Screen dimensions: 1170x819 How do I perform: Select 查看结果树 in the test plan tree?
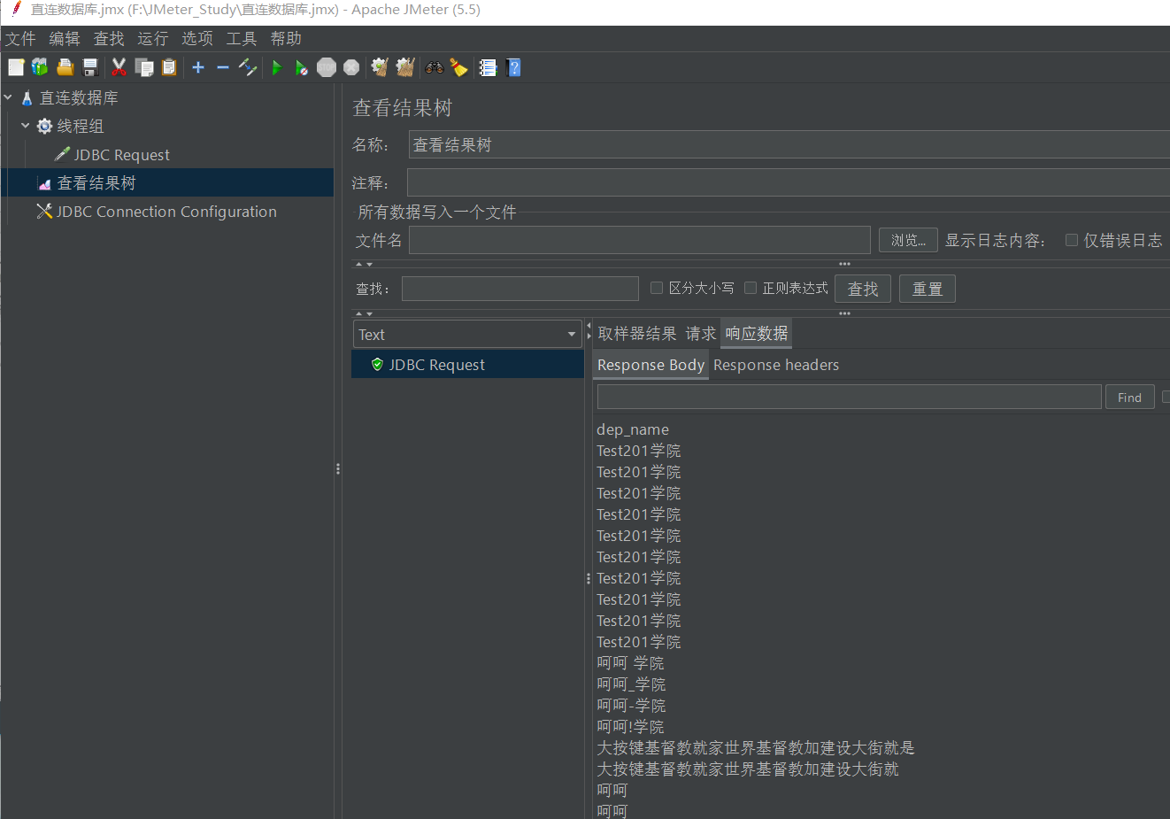pos(96,183)
